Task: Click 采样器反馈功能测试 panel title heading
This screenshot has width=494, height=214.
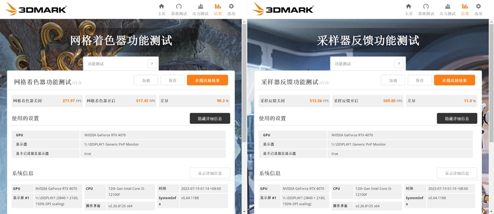Action: [x=289, y=82]
